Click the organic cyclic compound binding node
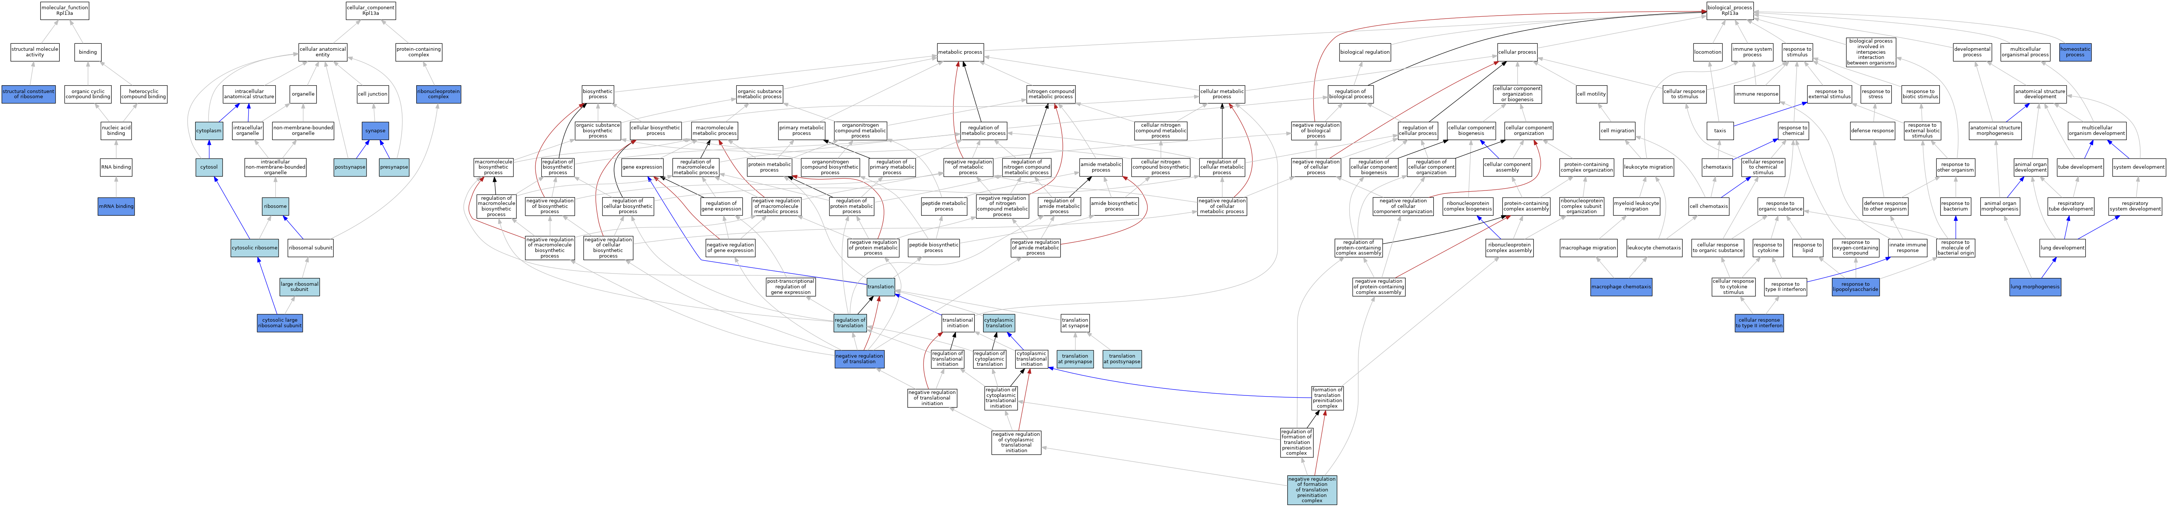Screen dimensions: 2168x507 [88, 94]
